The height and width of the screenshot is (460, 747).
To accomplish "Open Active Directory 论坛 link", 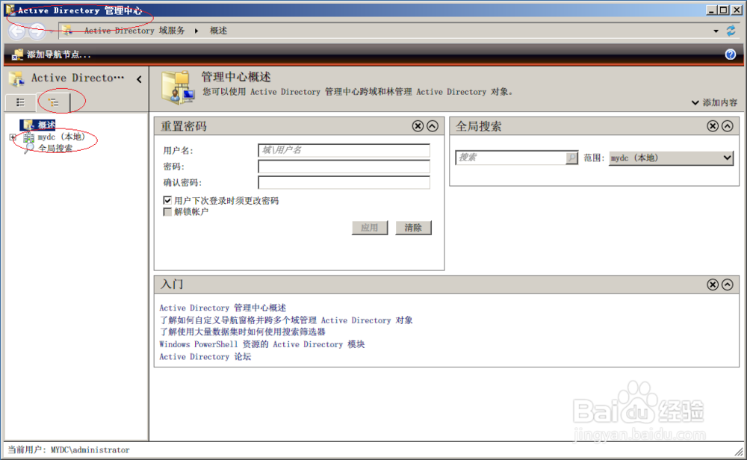I will (x=205, y=357).
